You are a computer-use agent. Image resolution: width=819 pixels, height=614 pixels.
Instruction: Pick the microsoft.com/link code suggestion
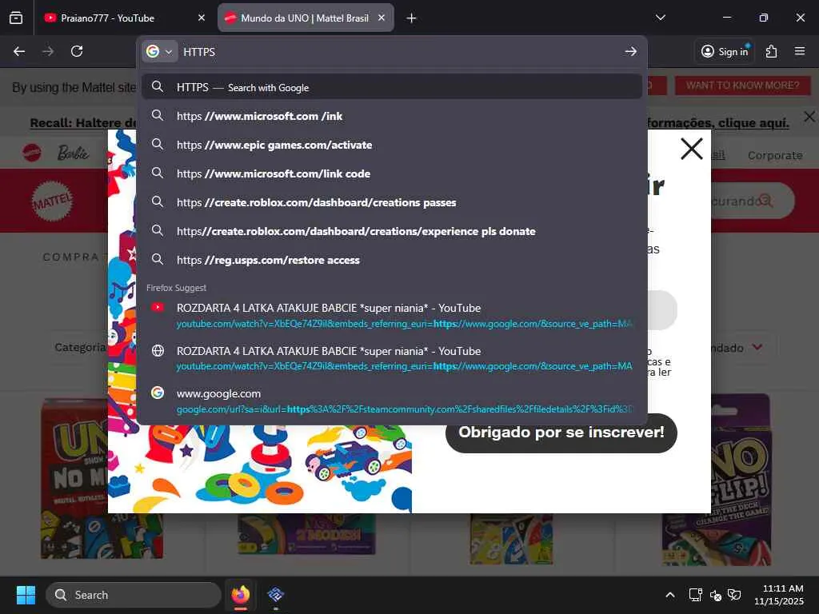click(392, 173)
